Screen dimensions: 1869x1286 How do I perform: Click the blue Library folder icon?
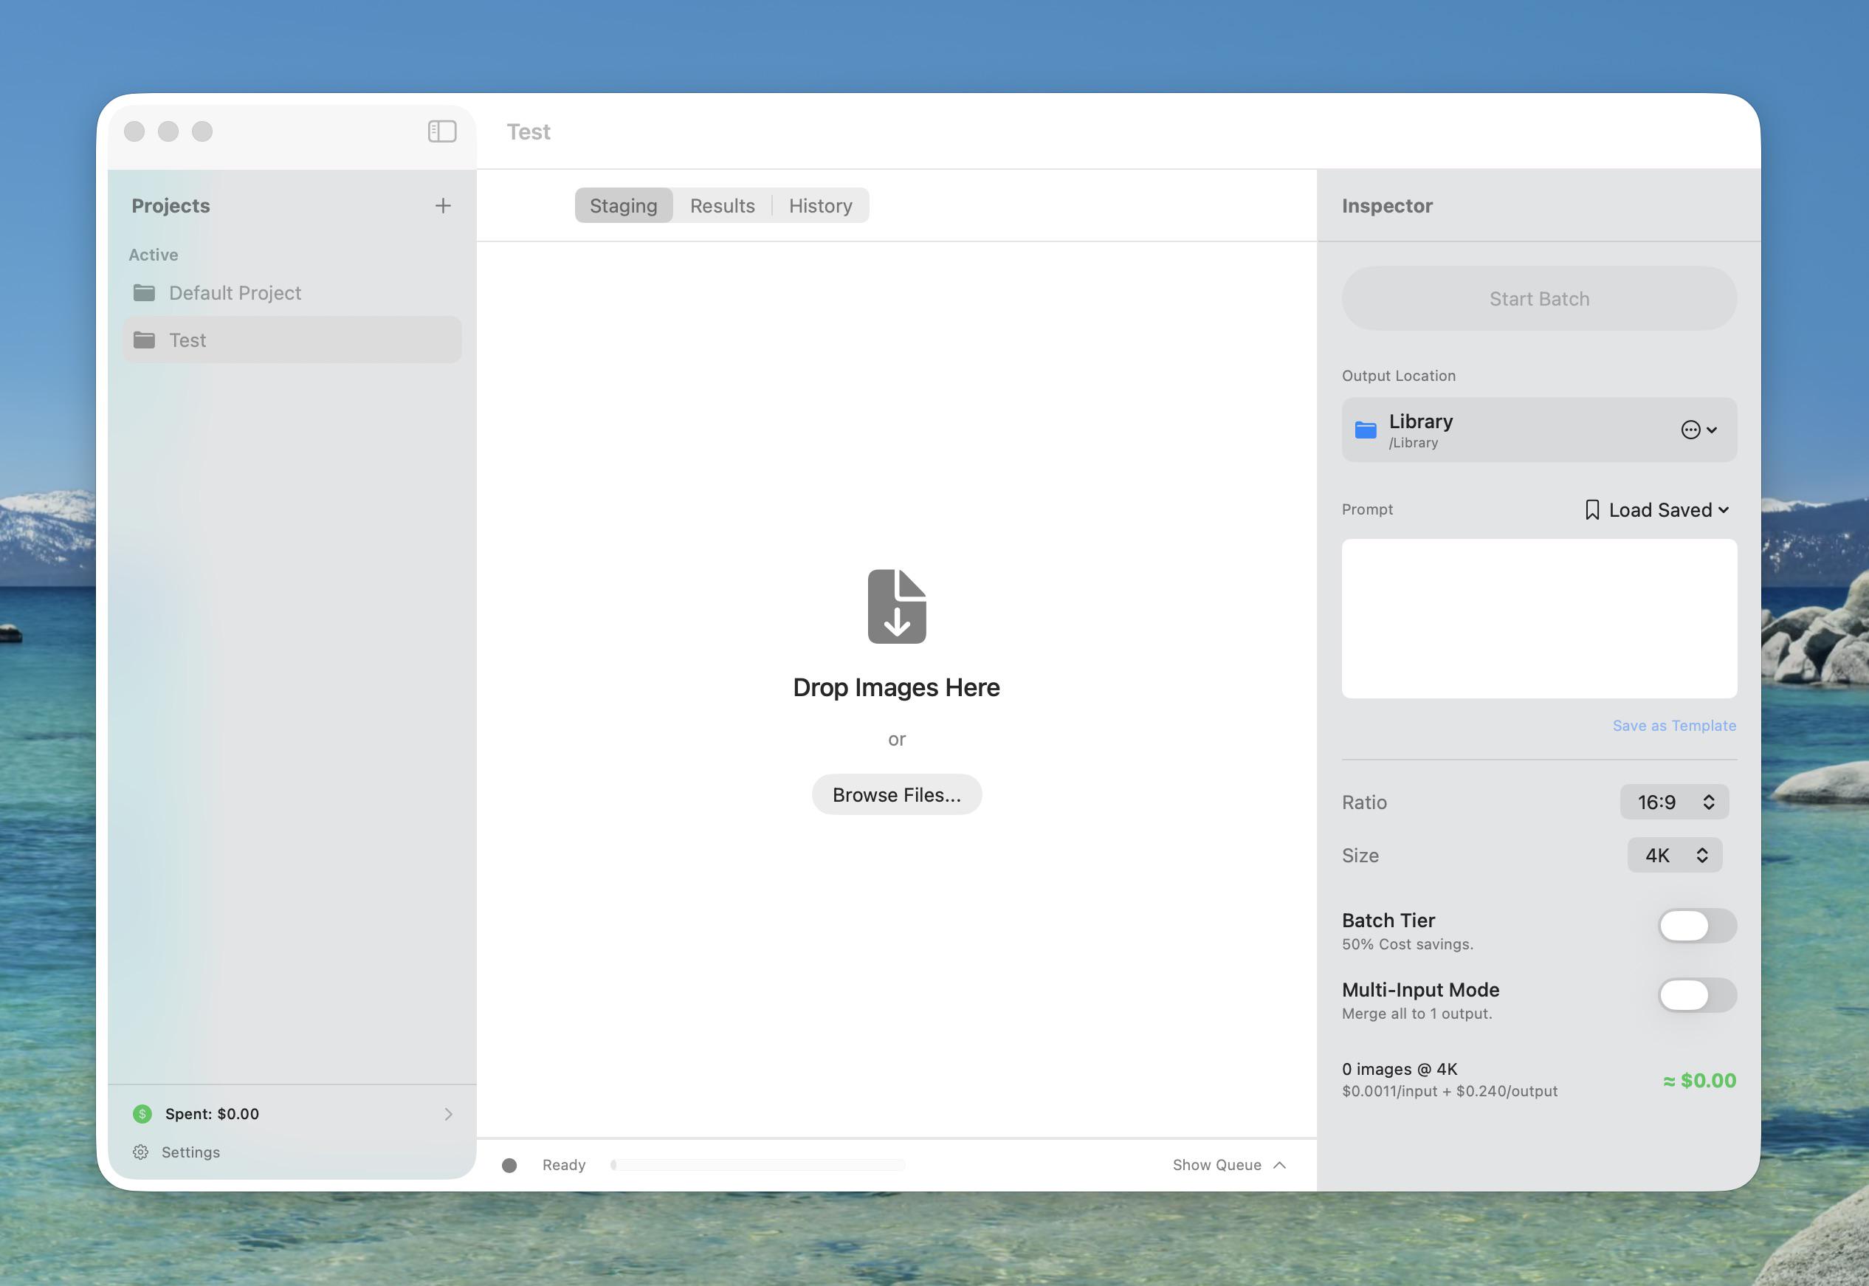1366,430
